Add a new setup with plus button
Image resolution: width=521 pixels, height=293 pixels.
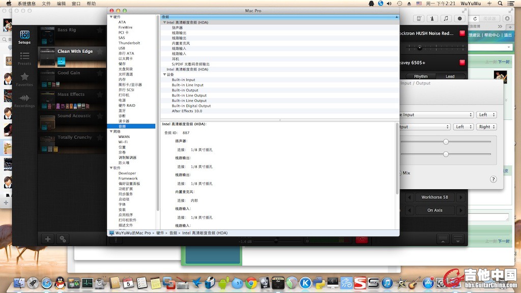click(48, 239)
